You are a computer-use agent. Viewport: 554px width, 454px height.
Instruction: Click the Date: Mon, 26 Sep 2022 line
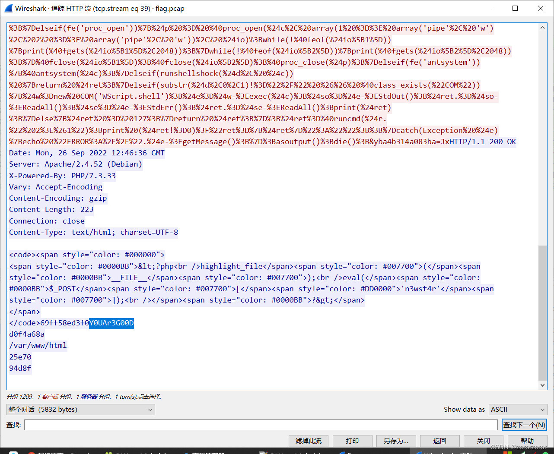(87, 153)
